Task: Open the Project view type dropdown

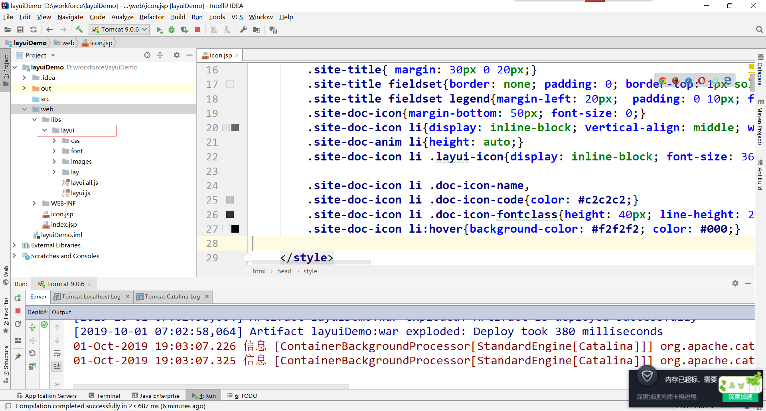Action: click(x=53, y=55)
